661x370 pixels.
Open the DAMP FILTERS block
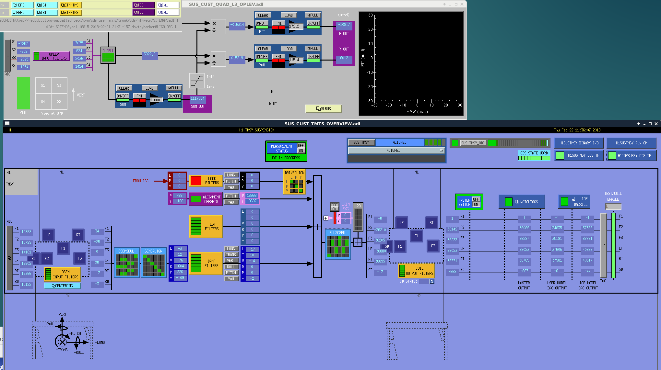tap(206, 263)
